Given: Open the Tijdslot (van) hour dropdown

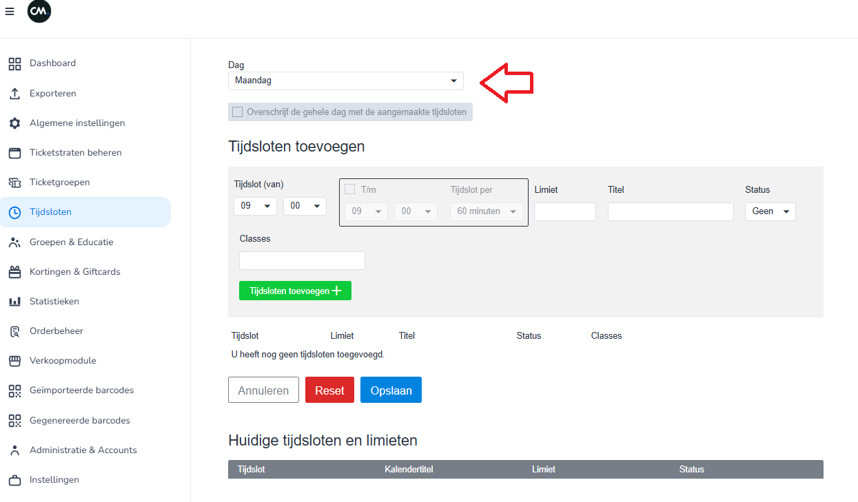Looking at the screenshot, I should (x=256, y=206).
